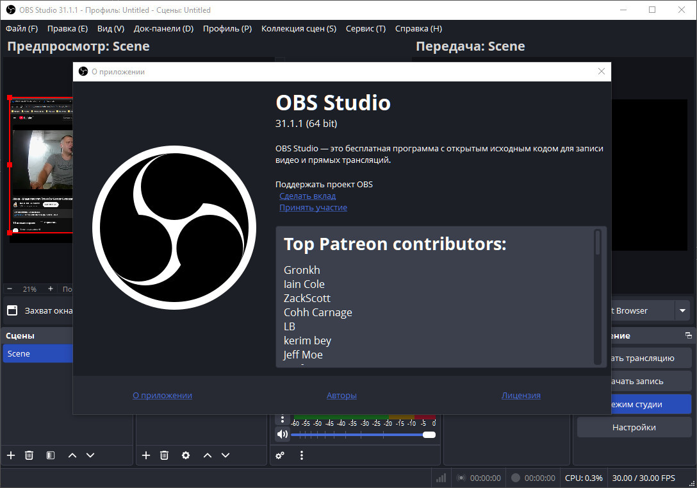Screen dimensions: 697x488
Task: Zoom in preview with plus button
Action: (x=50, y=289)
